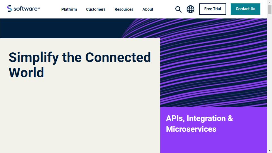Click the scrollbar up arrow
272x153 pixels.
pyautogui.click(x=269, y=3)
